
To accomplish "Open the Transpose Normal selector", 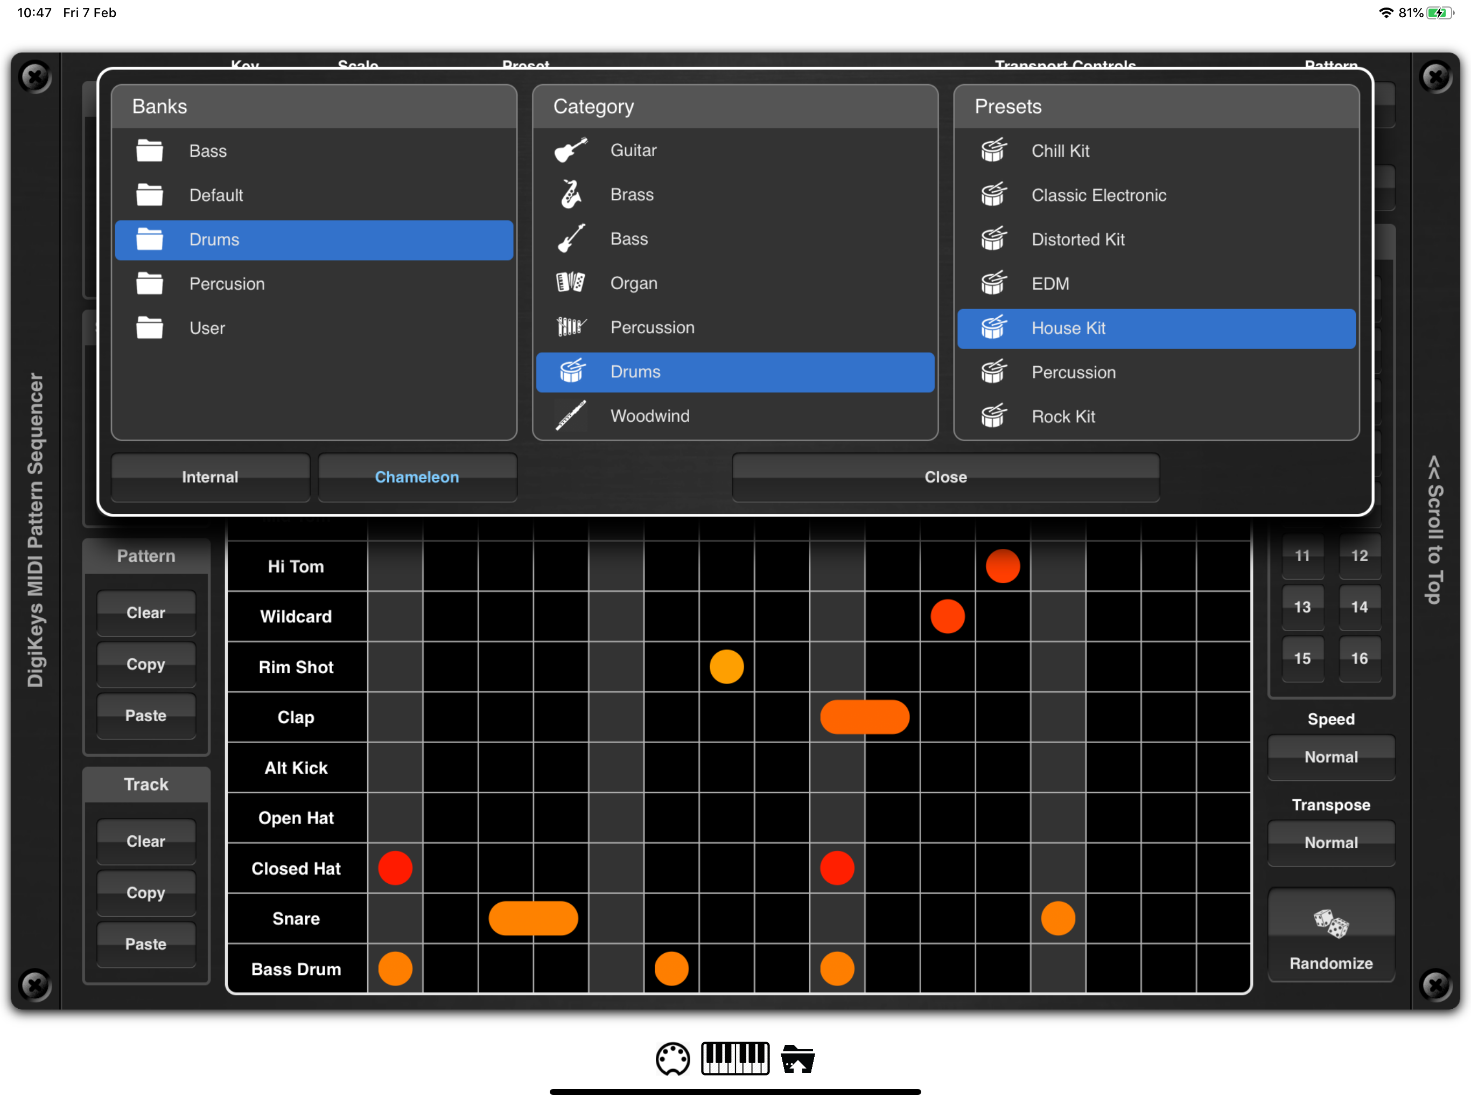I will (x=1330, y=843).
